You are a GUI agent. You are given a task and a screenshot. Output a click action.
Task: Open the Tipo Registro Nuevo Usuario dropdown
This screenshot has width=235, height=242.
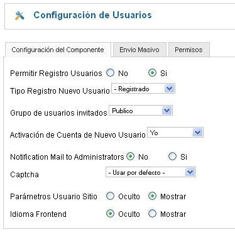143,89
